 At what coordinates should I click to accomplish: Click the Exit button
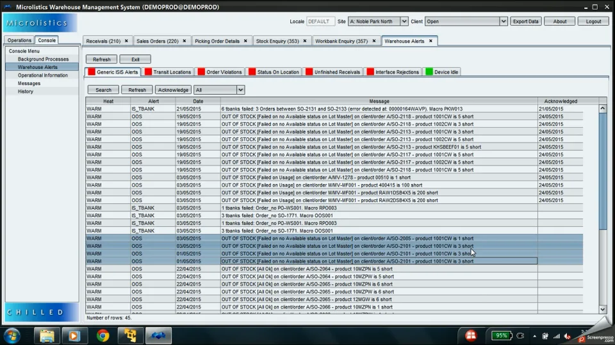click(x=135, y=59)
